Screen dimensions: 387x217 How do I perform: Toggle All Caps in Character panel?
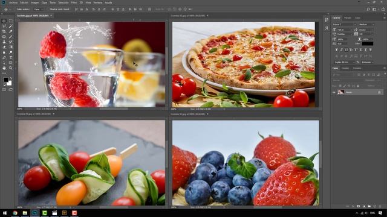(x=346, y=49)
